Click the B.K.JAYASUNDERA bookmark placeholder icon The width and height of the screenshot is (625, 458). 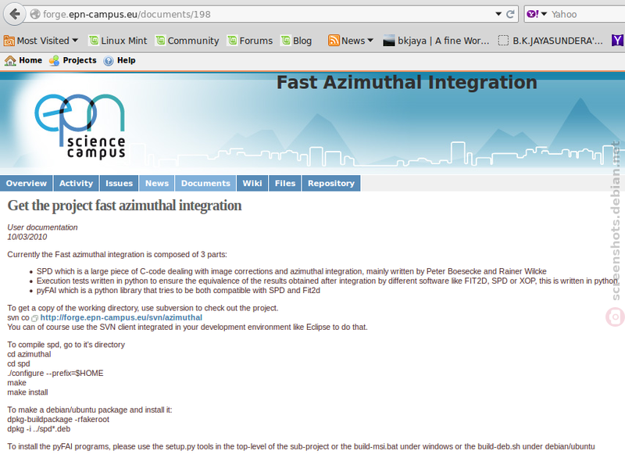[503, 41]
